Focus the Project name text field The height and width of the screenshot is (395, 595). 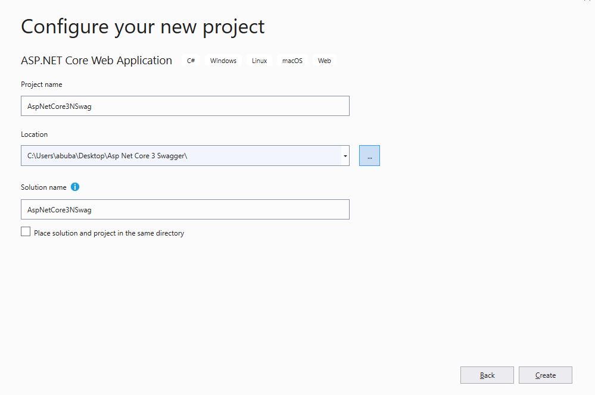(185, 106)
